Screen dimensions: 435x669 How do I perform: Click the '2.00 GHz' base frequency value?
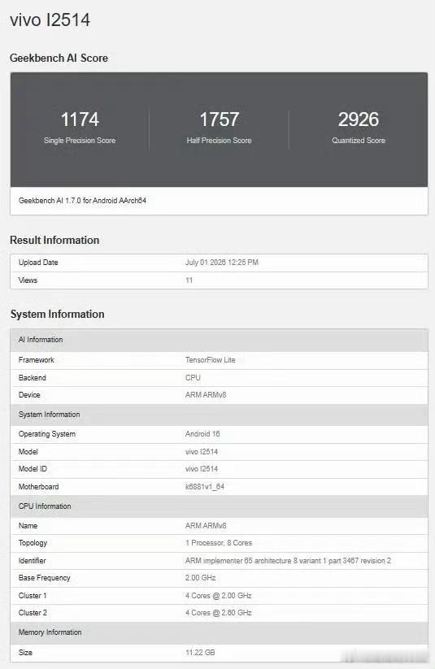coord(201,578)
